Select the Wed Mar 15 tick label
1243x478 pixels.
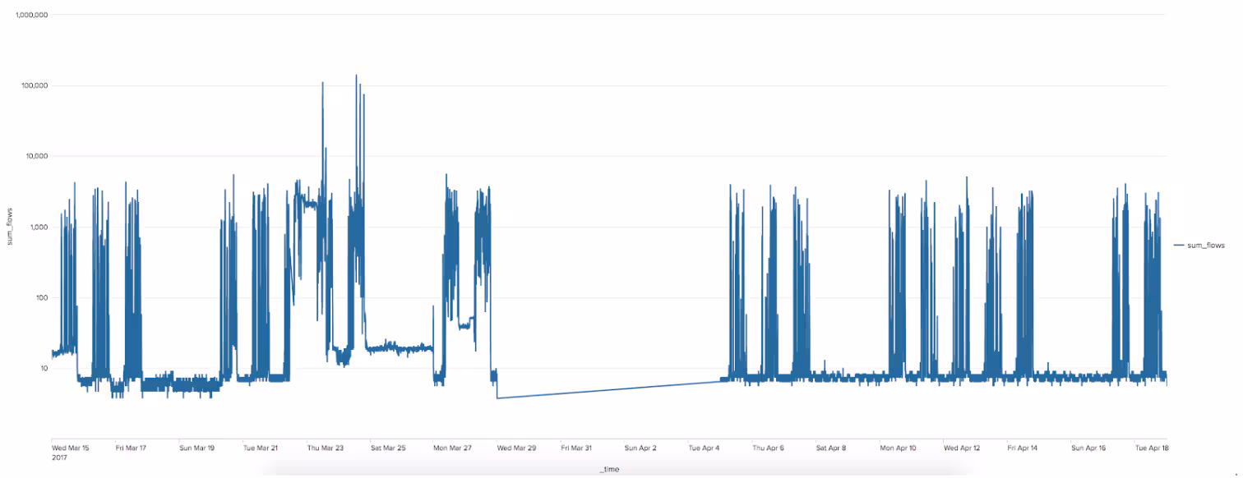click(x=72, y=448)
